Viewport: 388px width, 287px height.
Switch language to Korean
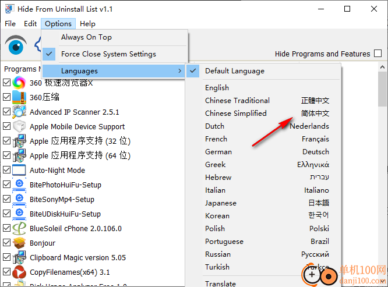[x=263, y=216]
